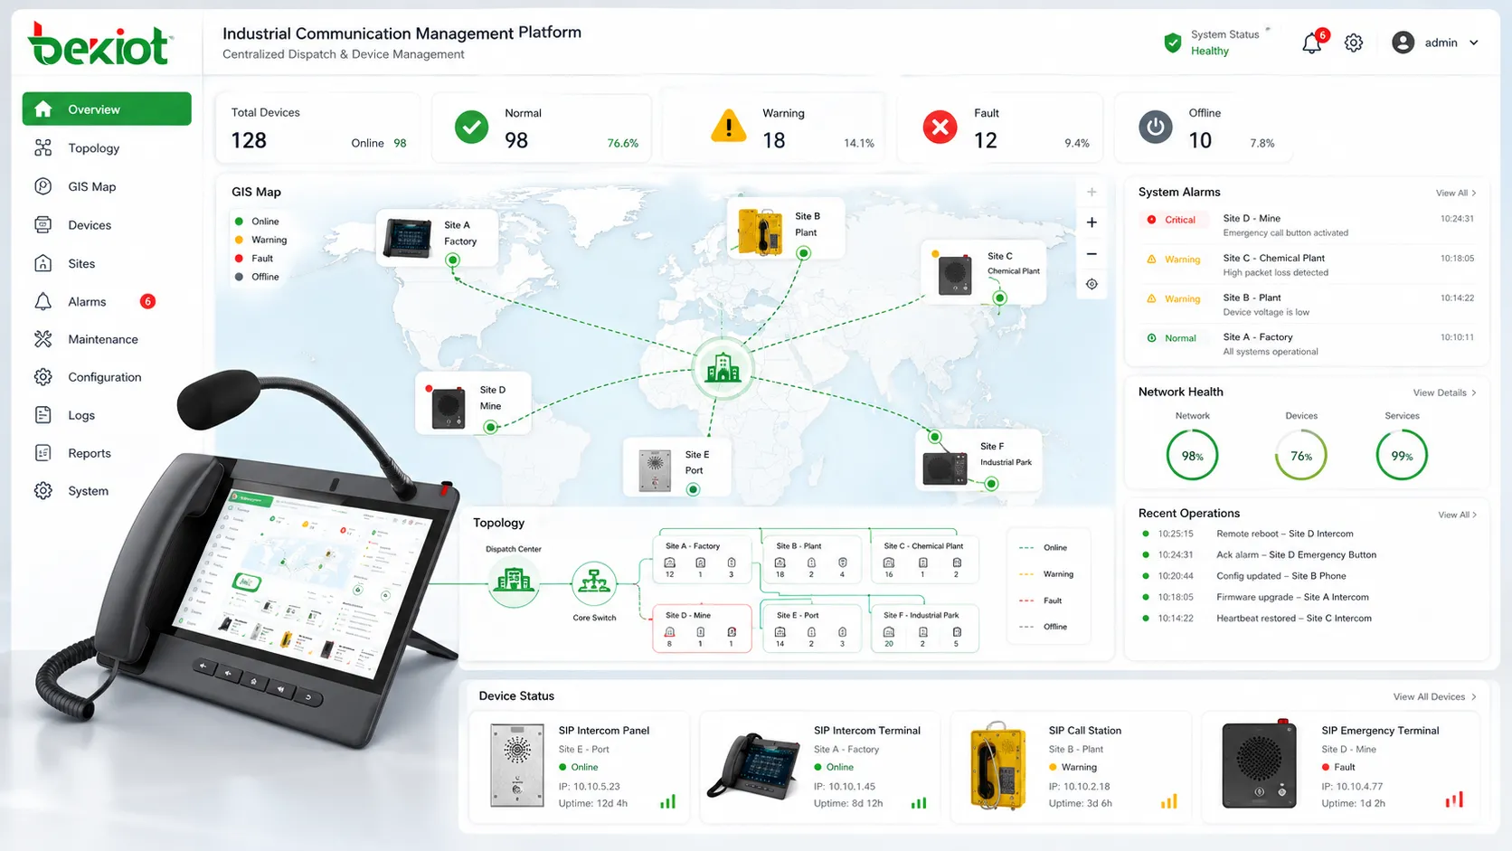Click the Core Switch topology node
The image size is (1512, 851).
pyautogui.click(x=594, y=585)
